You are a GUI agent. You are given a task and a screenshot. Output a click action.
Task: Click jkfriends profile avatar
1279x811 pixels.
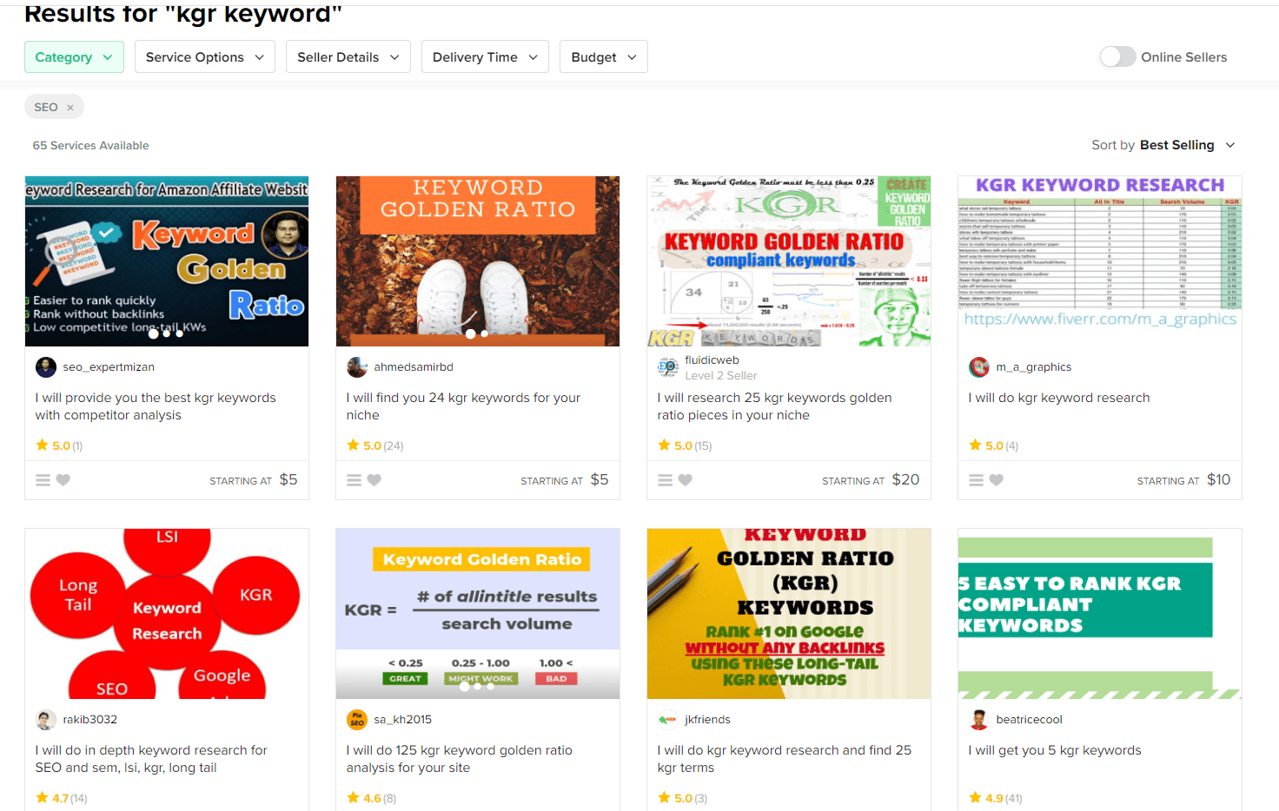[668, 720]
